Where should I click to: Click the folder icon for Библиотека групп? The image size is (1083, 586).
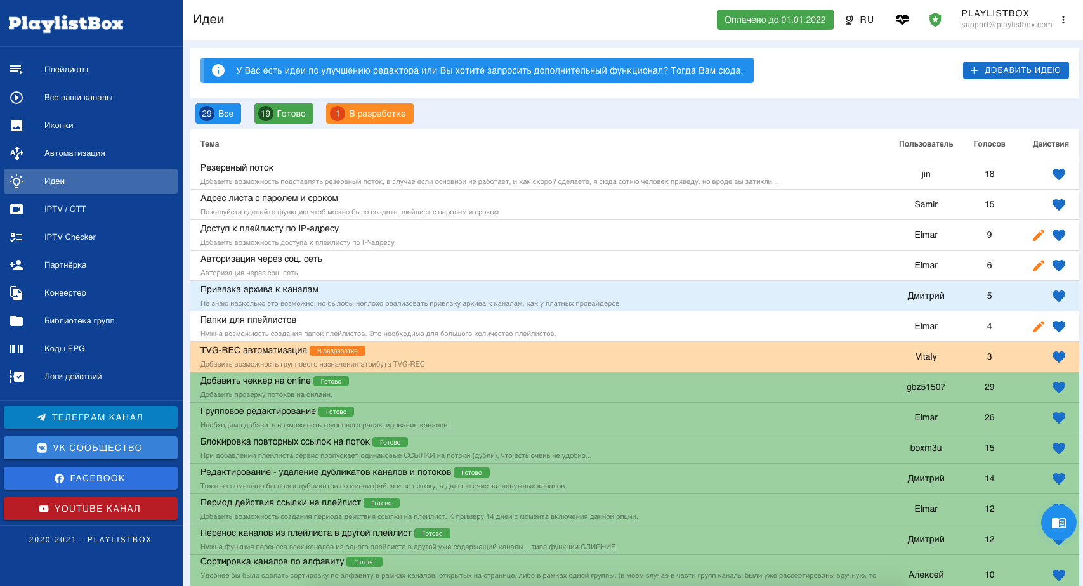pos(16,321)
